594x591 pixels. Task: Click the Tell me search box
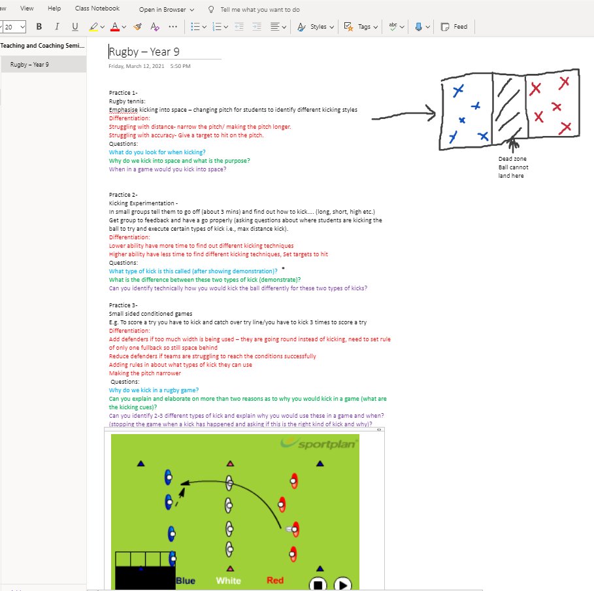(x=260, y=9)
